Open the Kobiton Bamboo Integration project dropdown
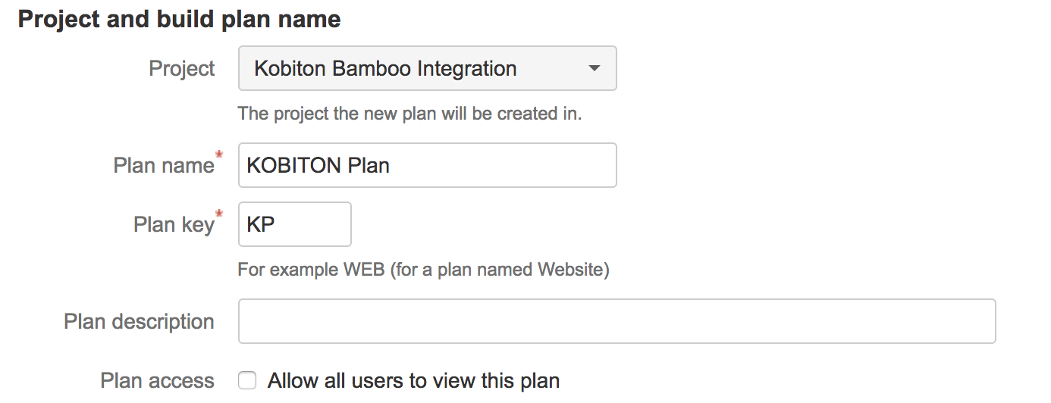1051x403 pixels. point(426,69)
